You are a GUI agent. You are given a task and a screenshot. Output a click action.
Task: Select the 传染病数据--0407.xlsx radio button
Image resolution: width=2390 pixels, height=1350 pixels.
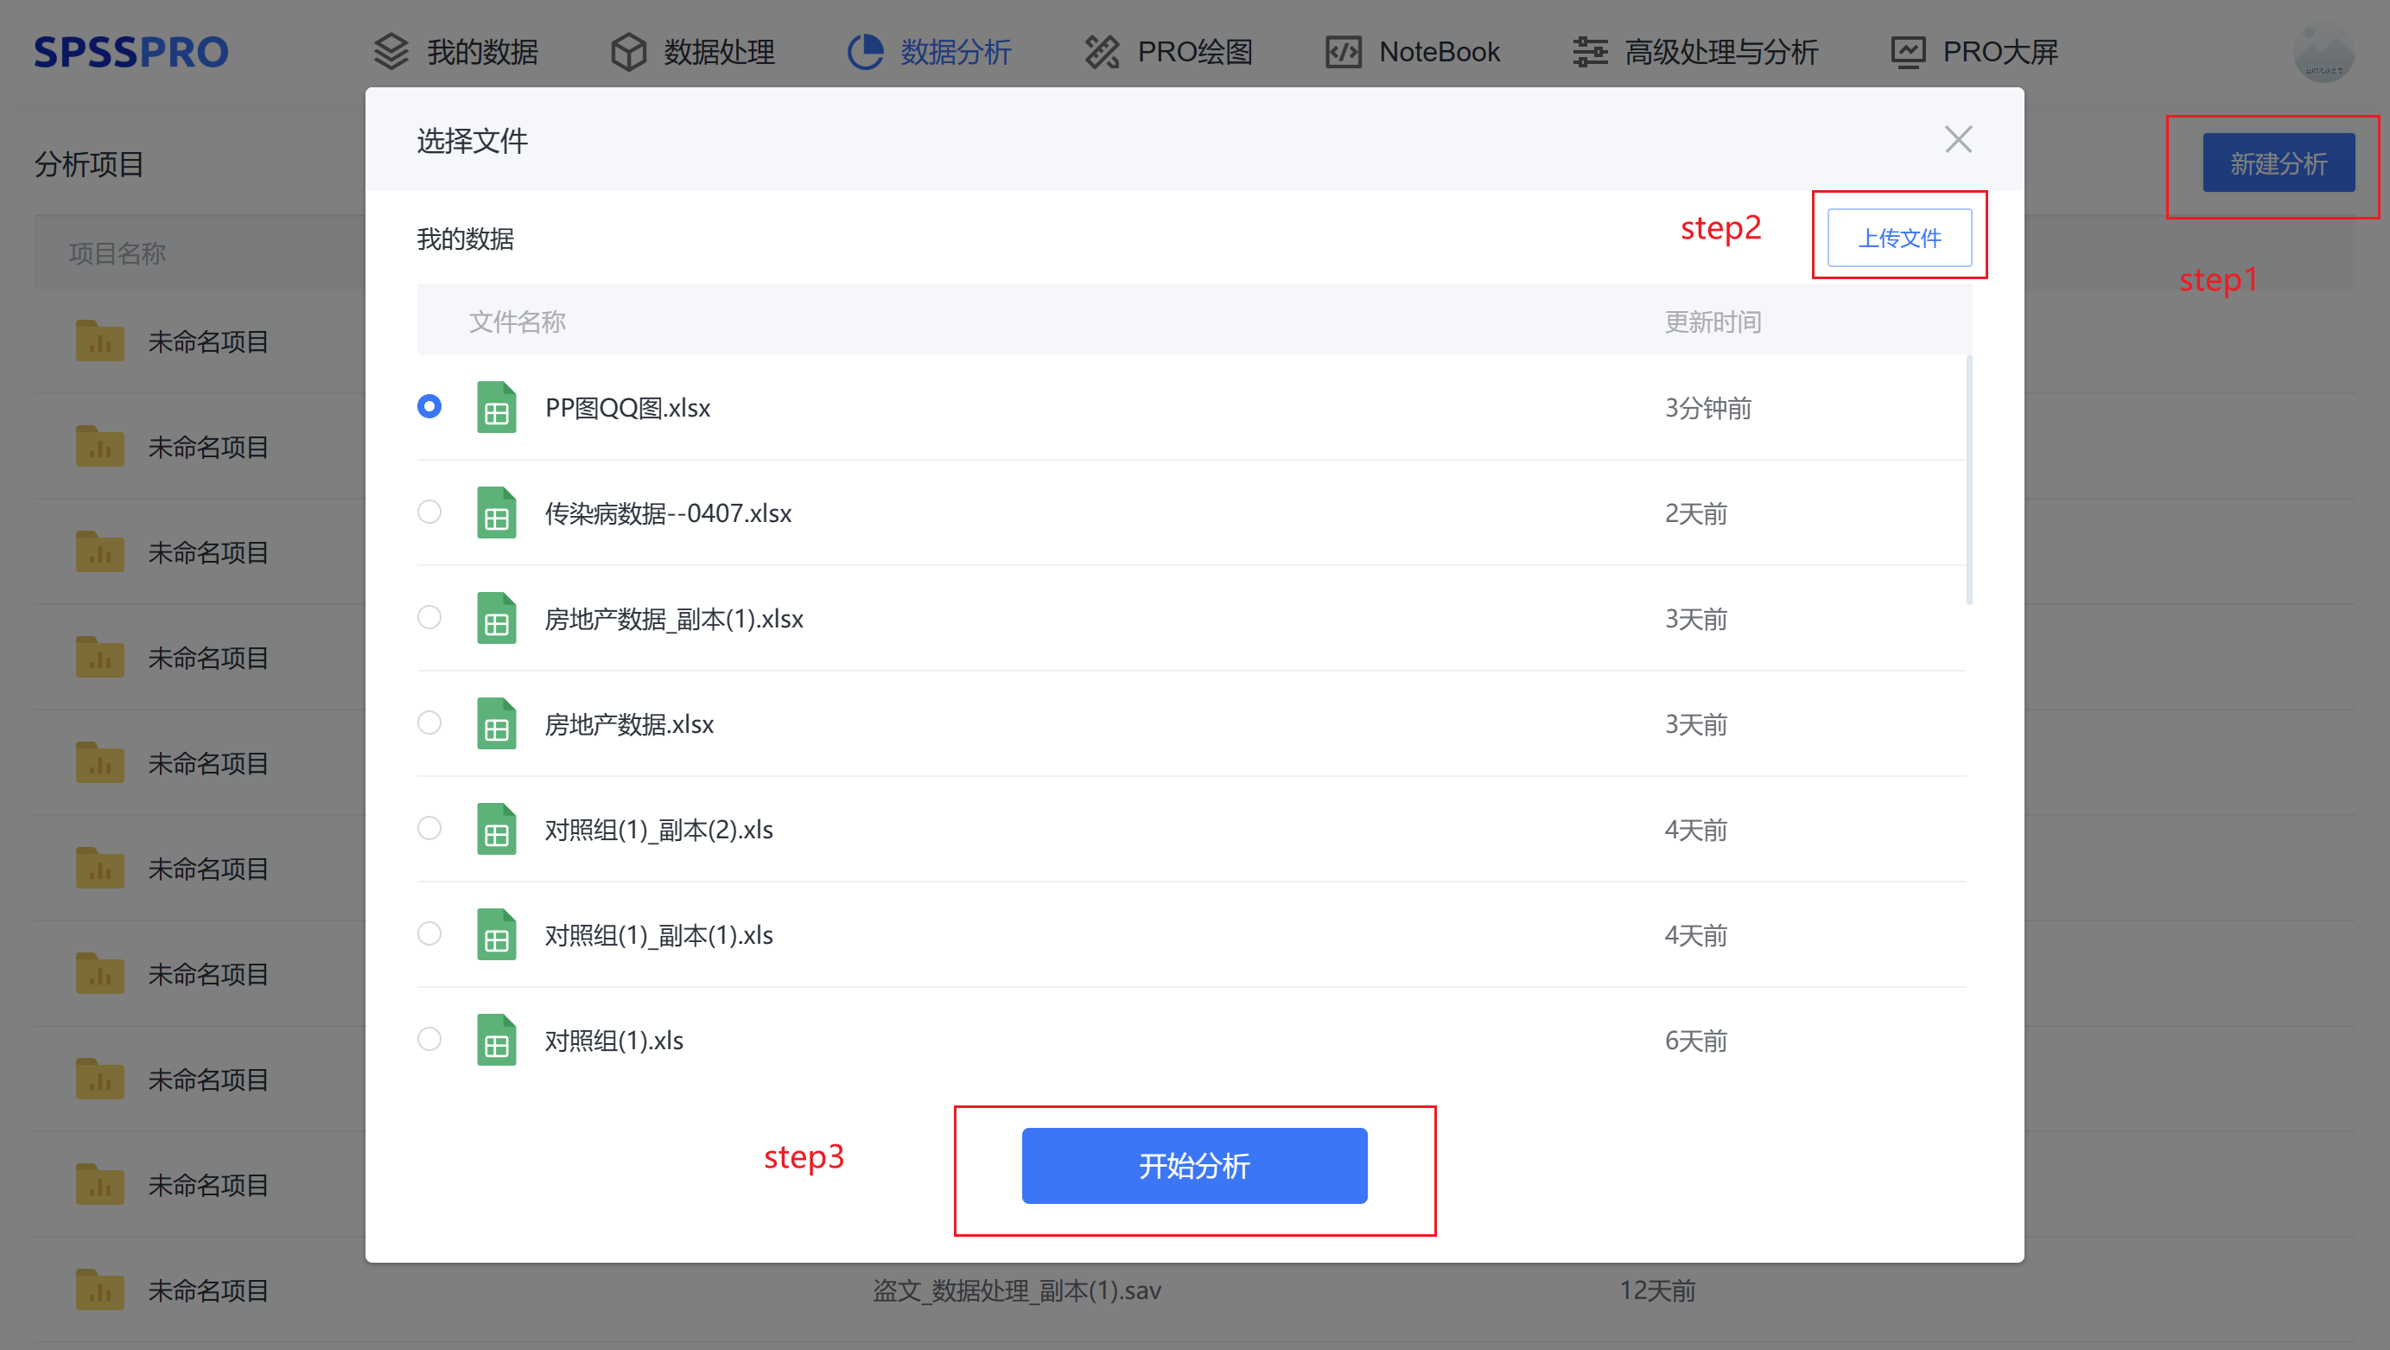click(429, 512)
